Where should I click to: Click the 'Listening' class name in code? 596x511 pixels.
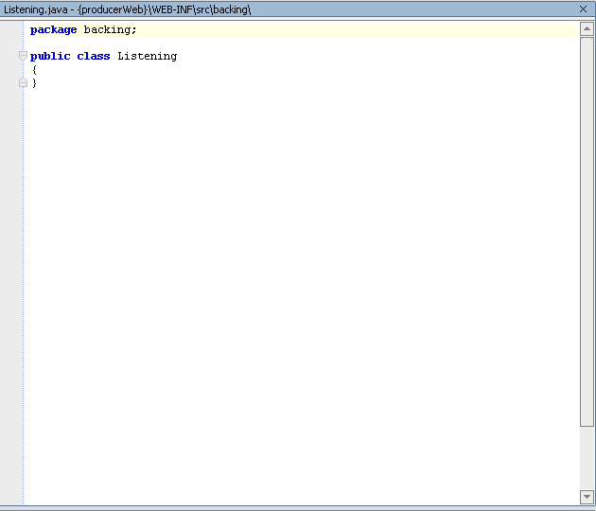click(x=147, y=56)
